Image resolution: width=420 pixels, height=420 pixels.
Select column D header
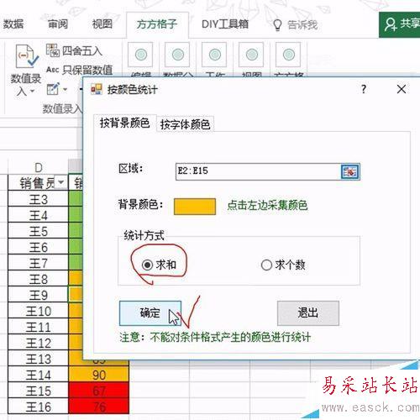pos(38,167)
